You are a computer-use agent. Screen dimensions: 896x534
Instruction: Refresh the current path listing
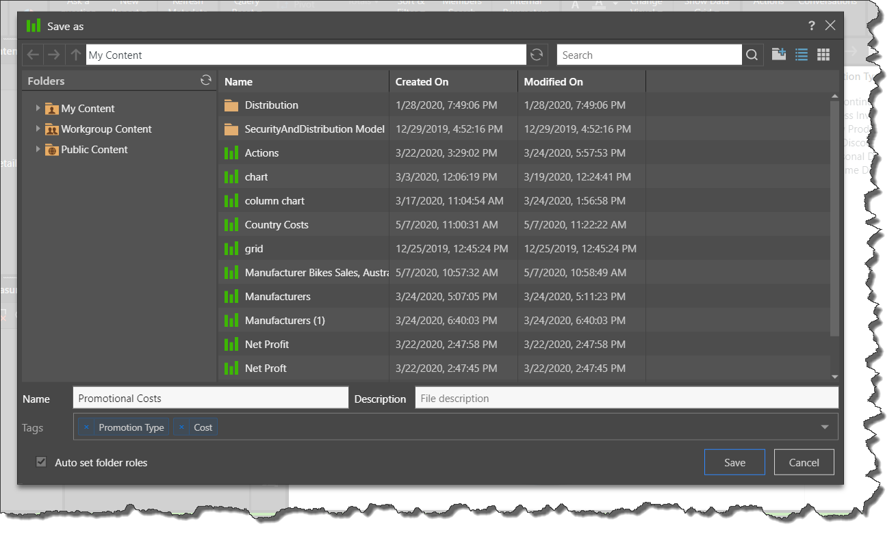pyautogui.click(x=537, y=55)
